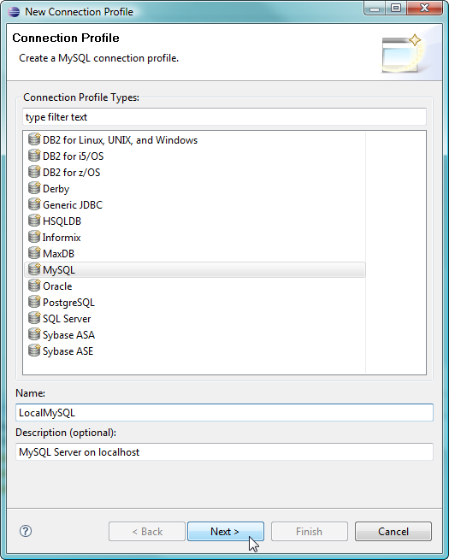Click the Informix database icon

pyautogui.click(x=34, y=237)
